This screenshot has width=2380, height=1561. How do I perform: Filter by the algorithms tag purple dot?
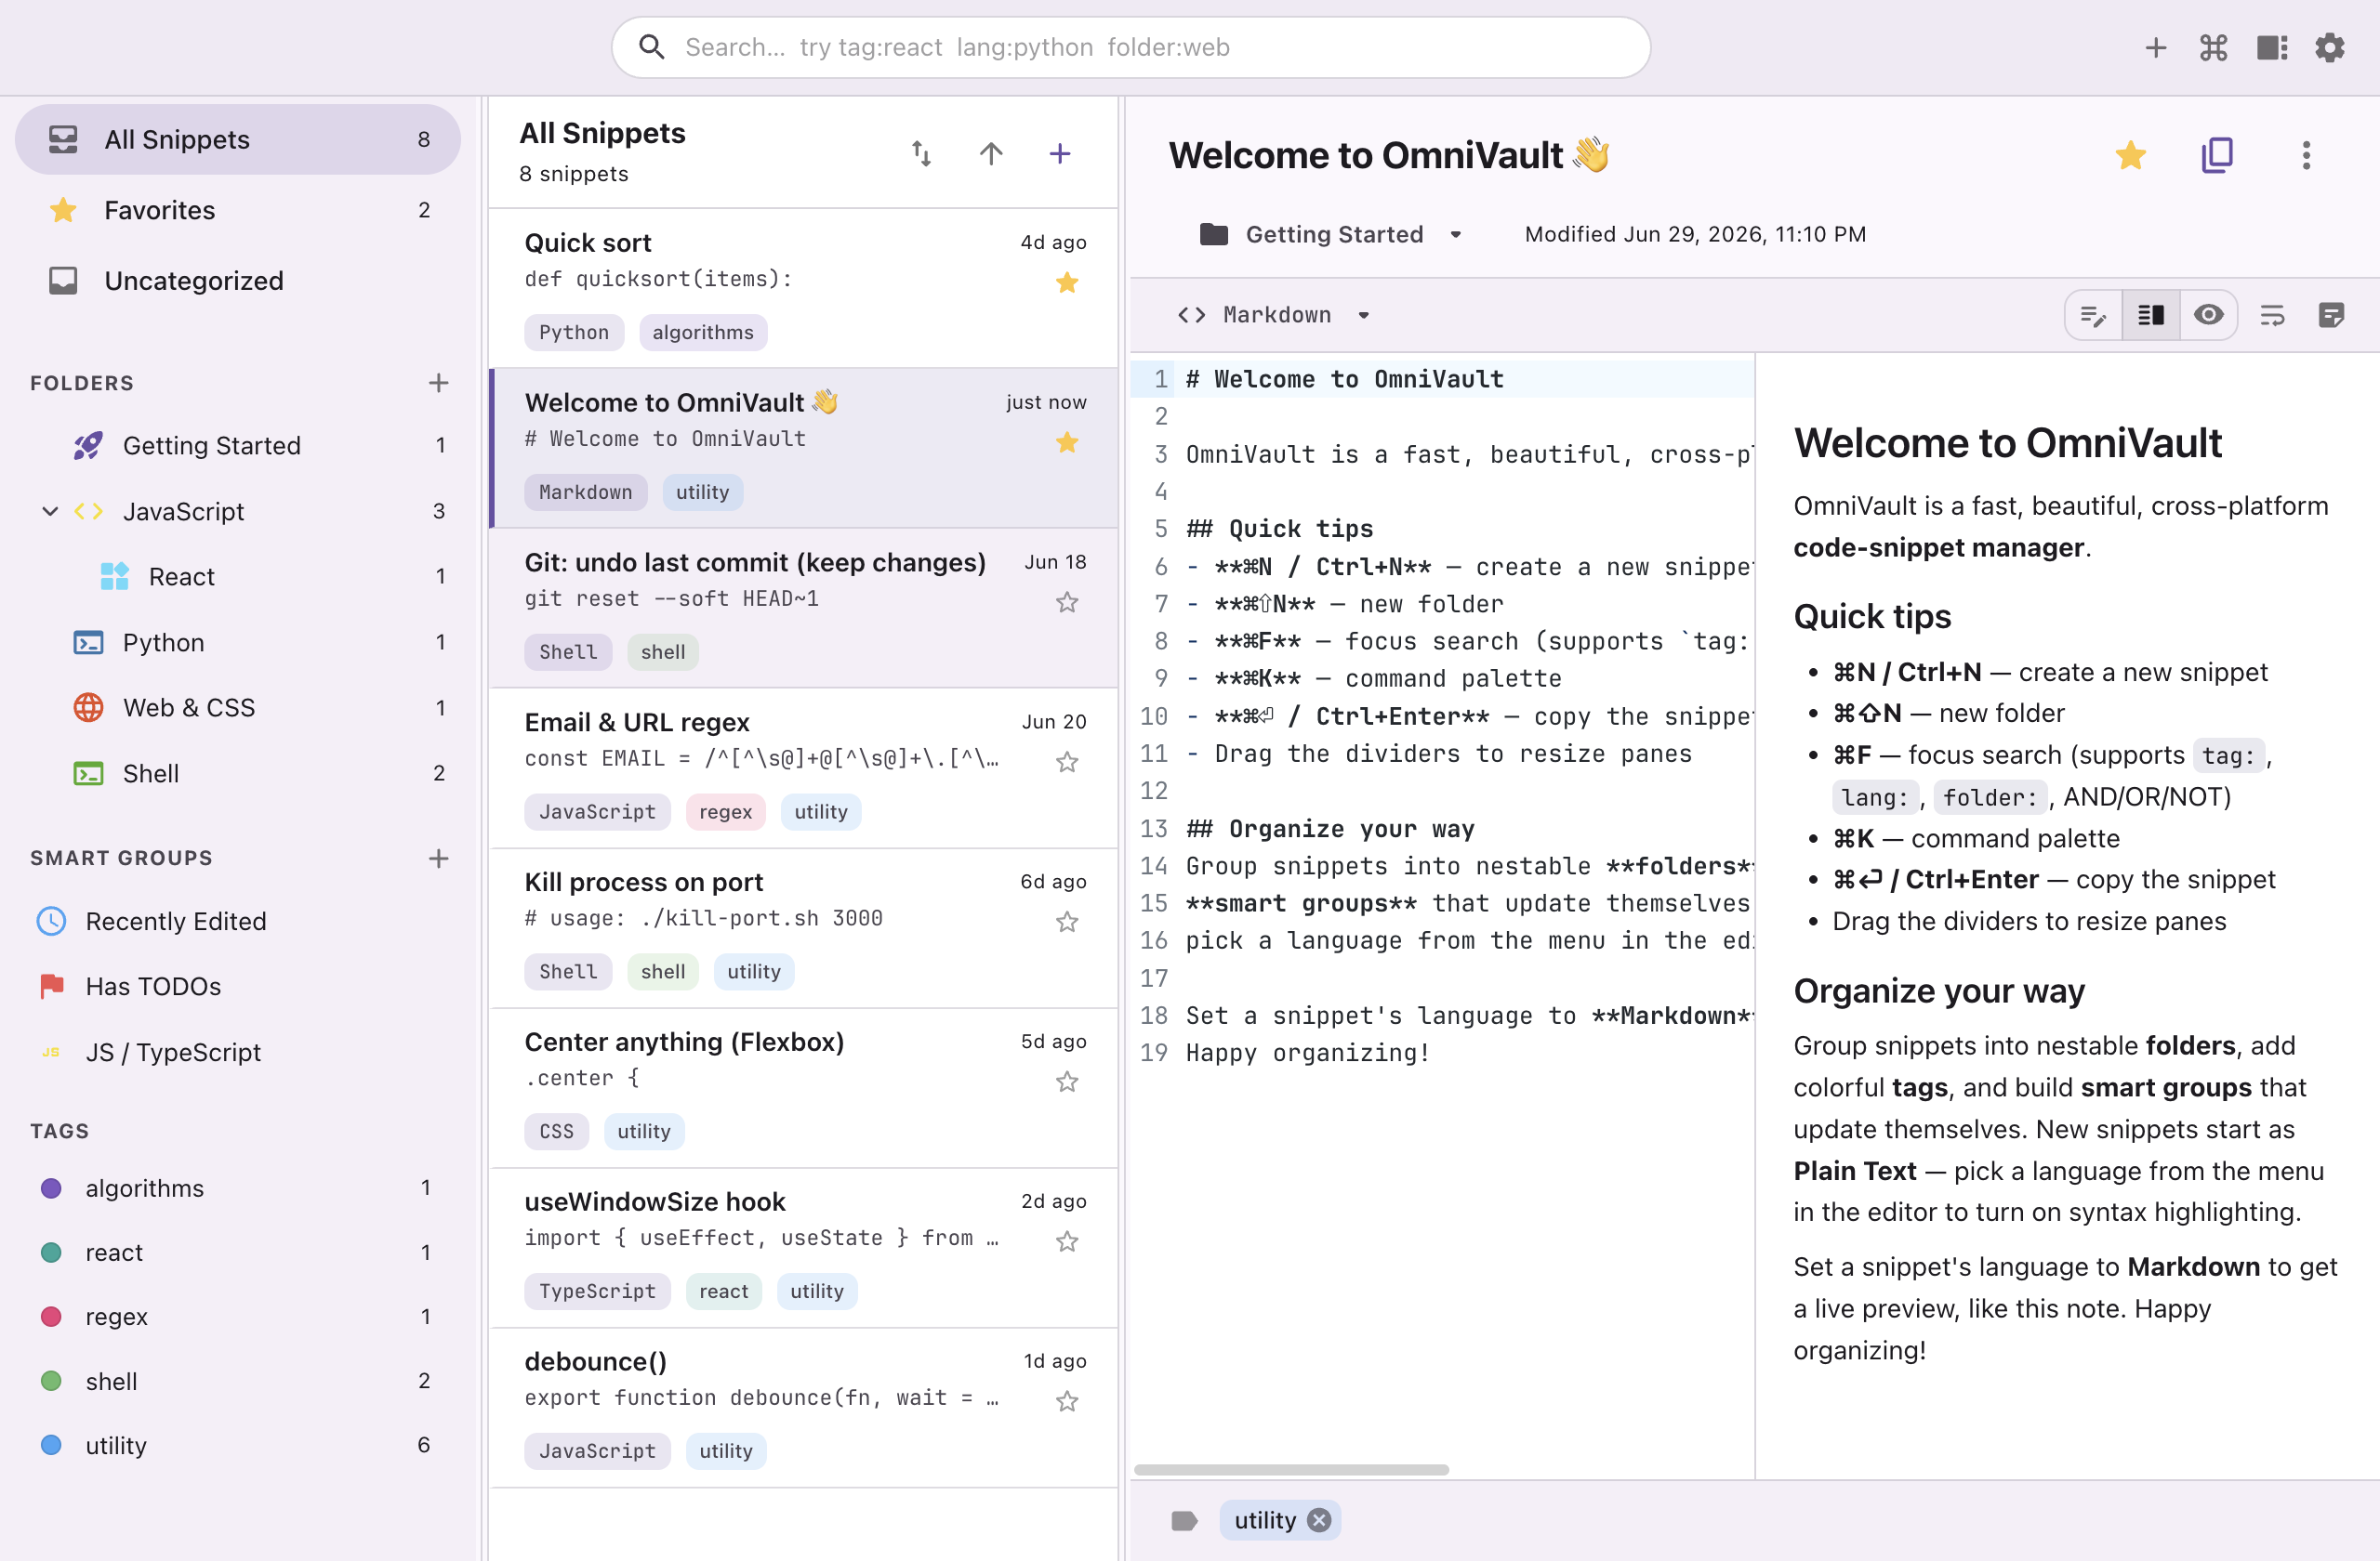coord(51,1188)
